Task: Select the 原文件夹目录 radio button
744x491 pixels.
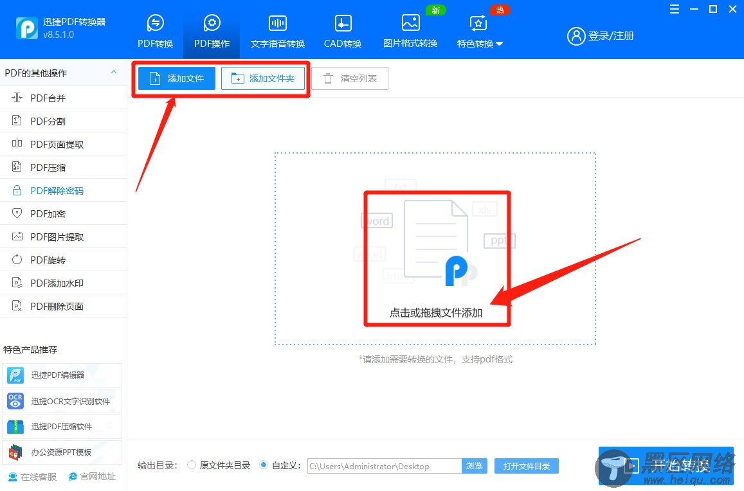Action: pos(192,465)
